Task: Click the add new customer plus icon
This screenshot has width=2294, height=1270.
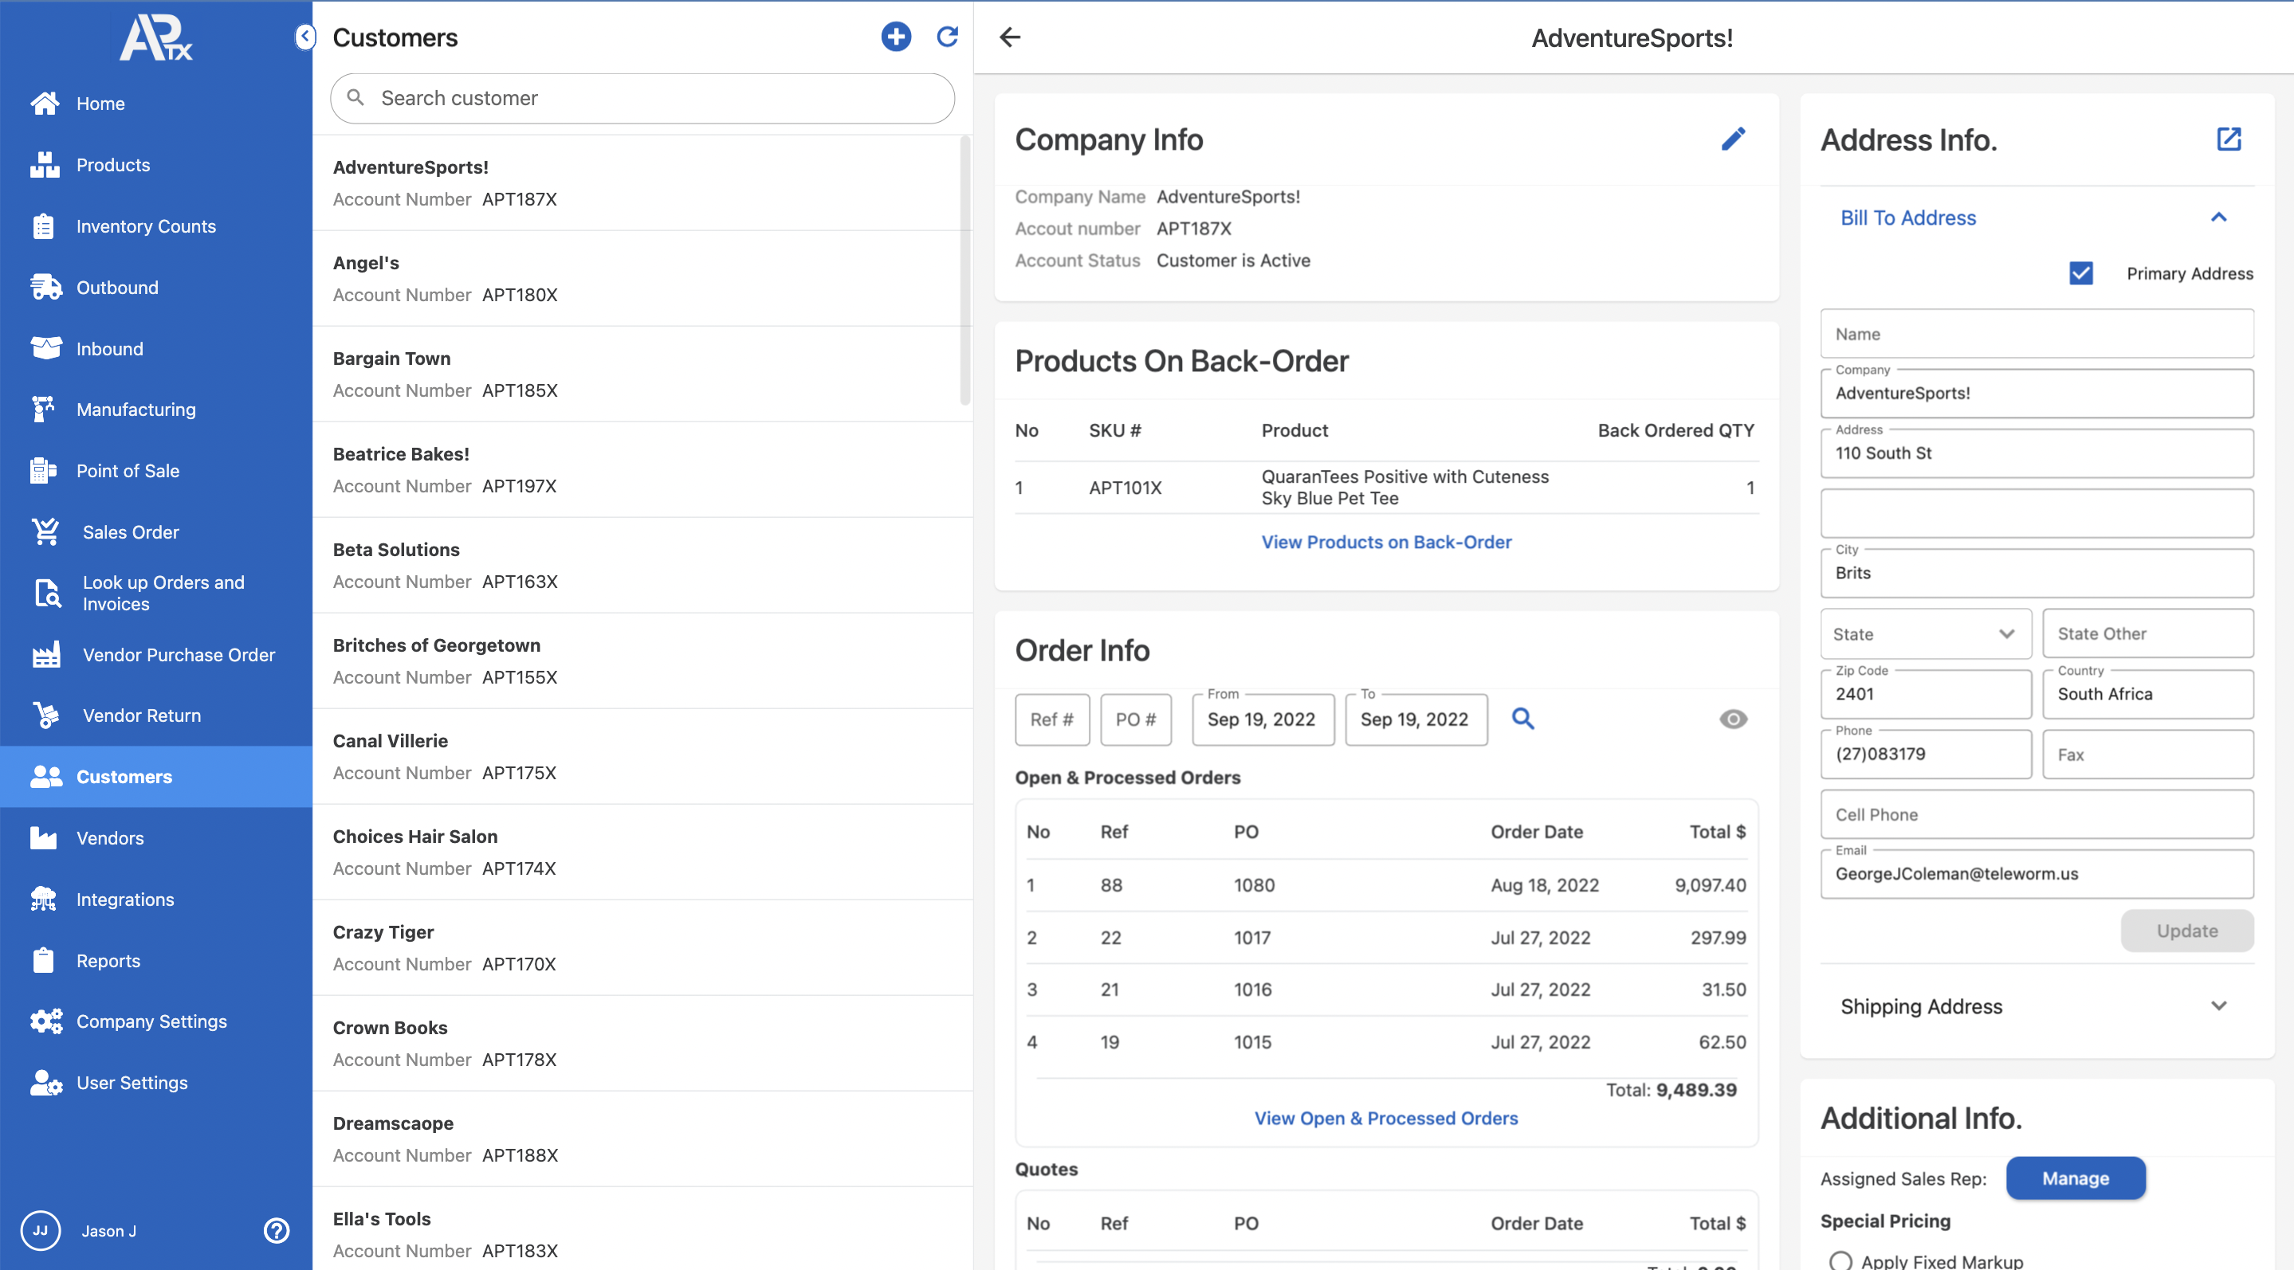Action: [x=896, y=37]
